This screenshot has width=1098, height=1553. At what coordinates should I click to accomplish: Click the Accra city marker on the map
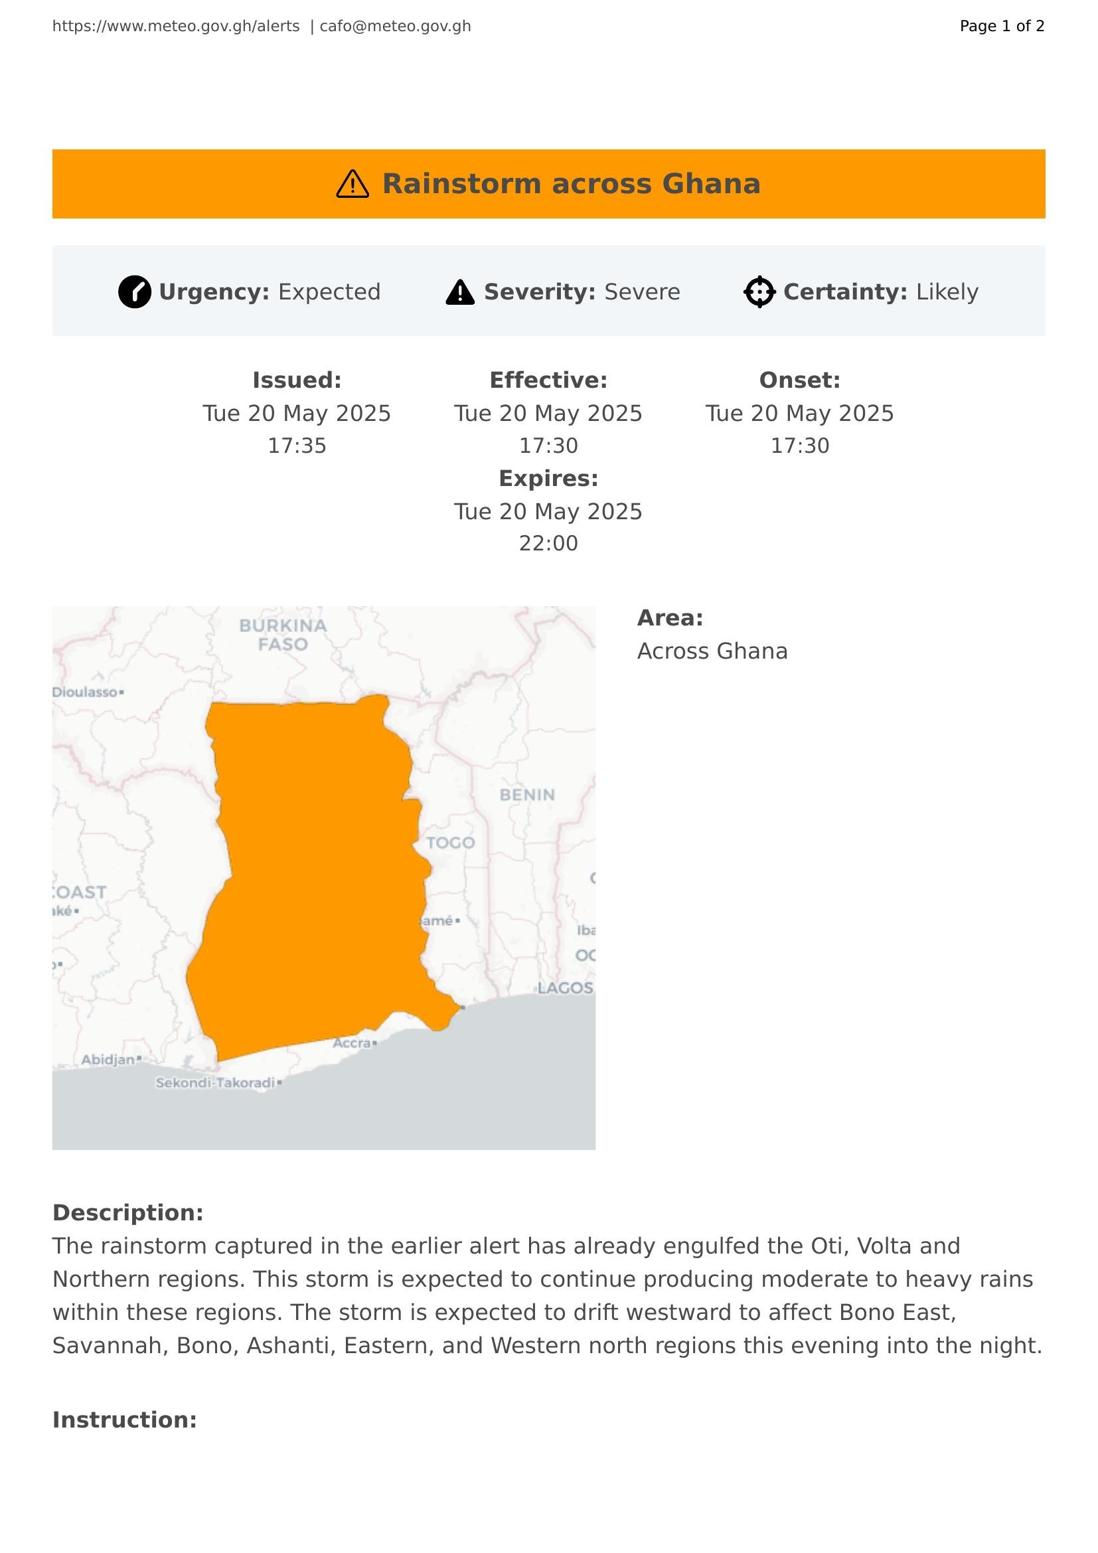coord(374,1043)
